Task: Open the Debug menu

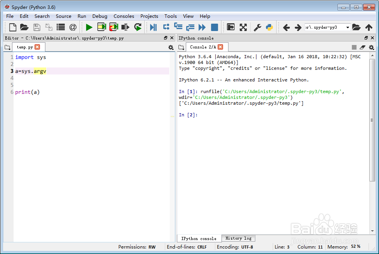Action: coord(100,16)
